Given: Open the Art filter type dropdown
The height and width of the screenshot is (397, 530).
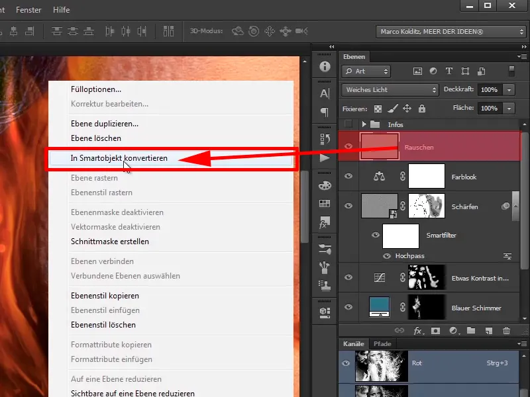Looking at the screenshot, I should point(366,71).
